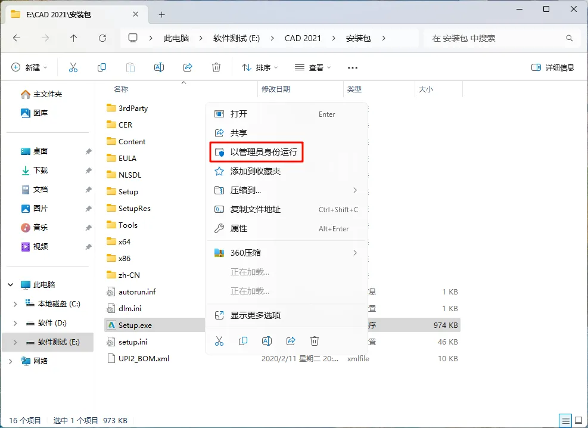
Task: Click the Copy icon in the toolbar
Action: [x=102, y=67]
